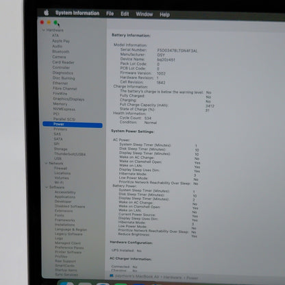Select Power in the sidebar

[73, 125]
